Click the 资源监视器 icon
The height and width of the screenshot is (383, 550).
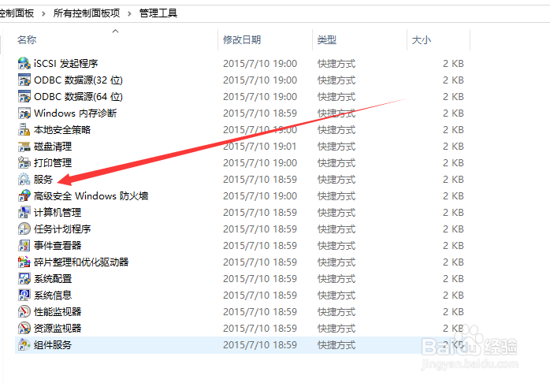(24, 329)
